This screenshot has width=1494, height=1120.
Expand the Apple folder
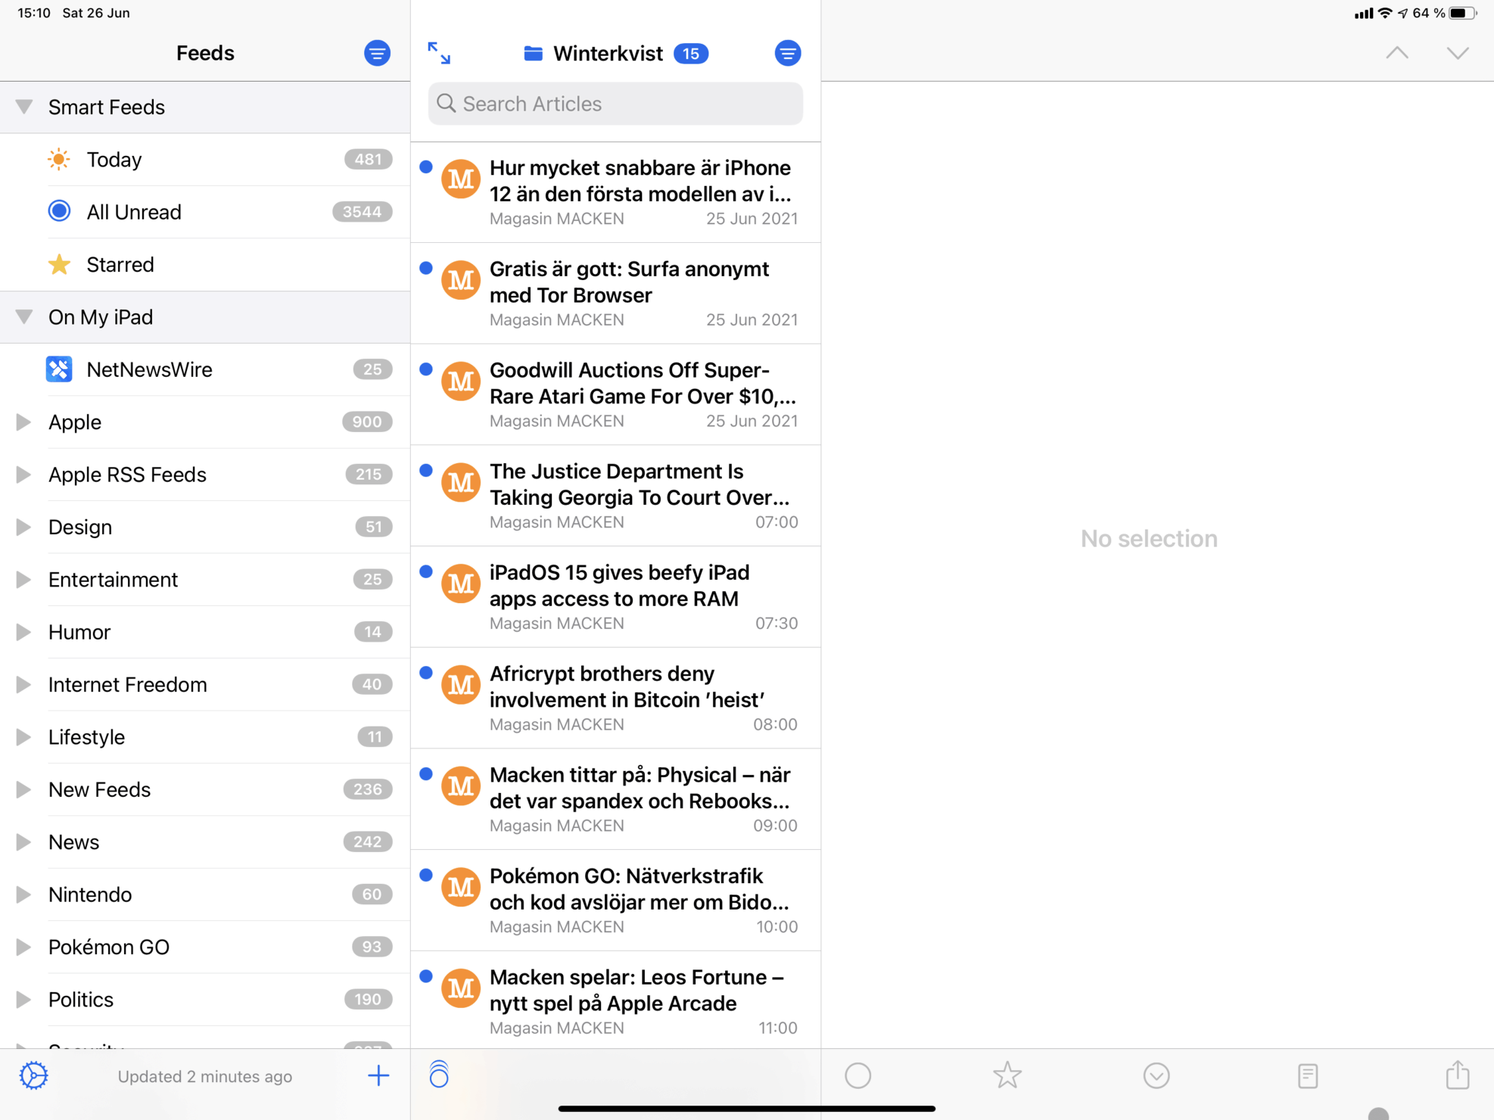click(23, 422)
